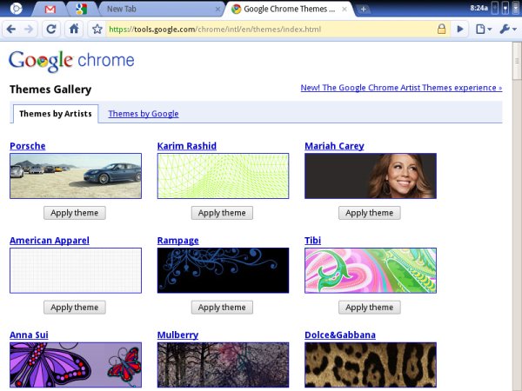Click the Chrome OS launcher icon

point(16,9)
